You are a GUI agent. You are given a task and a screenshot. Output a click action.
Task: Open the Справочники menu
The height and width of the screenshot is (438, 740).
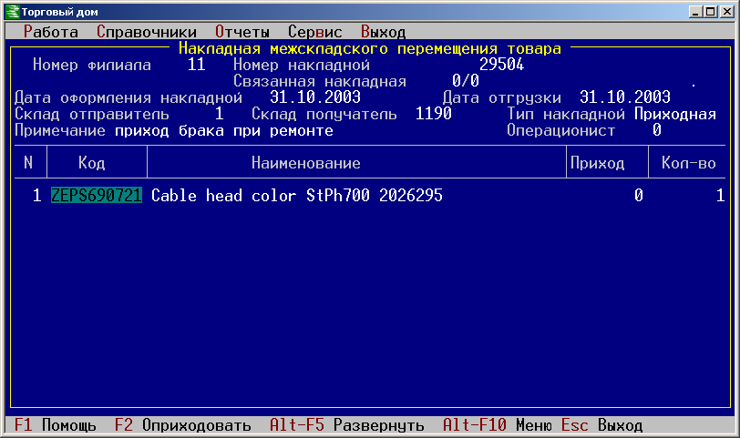pos(147,32)
